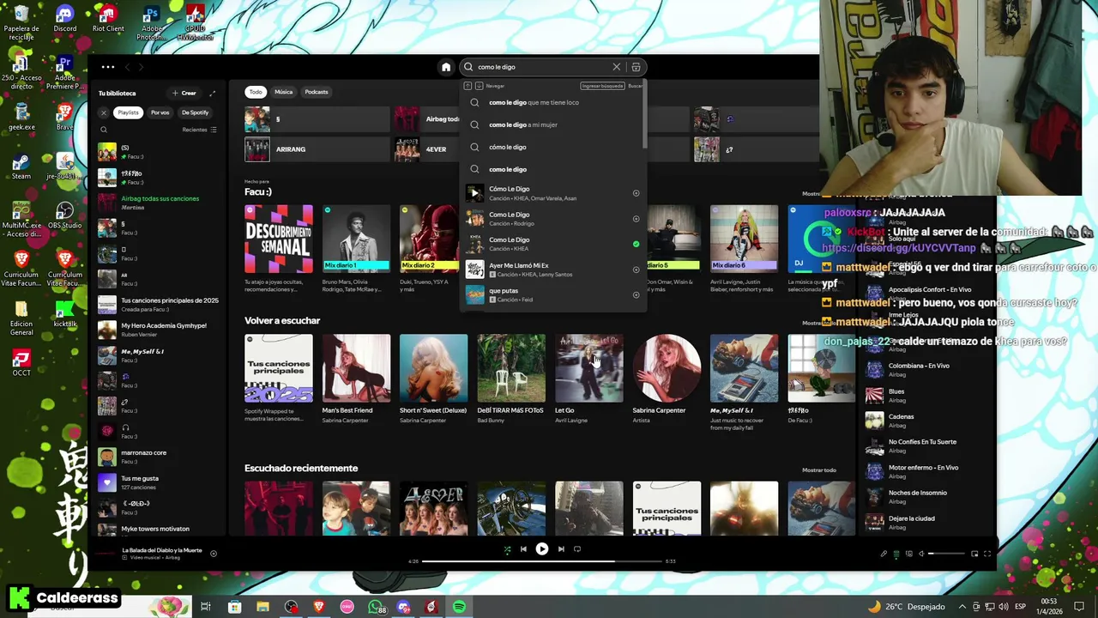Add current song with plus beside title
1098x618 pixels.
pyautogui.click(x=214, y=554)
